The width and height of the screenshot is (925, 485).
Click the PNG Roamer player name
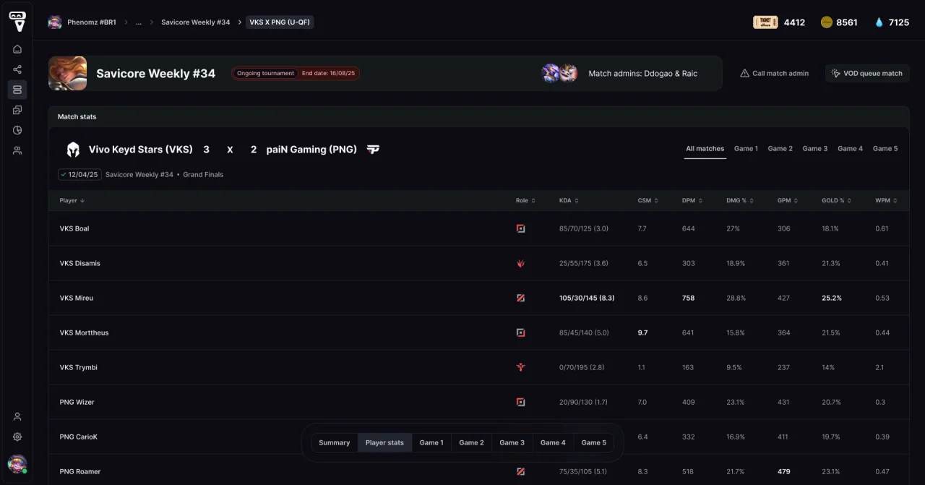80,471
